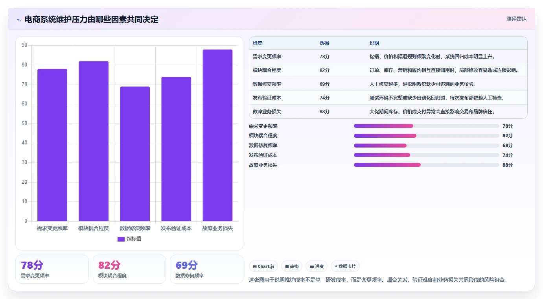Click the 78分 需求变更频率 stat card
This screenshot has height=299, width=543.
pyautogui.click(x=52, y=269)
